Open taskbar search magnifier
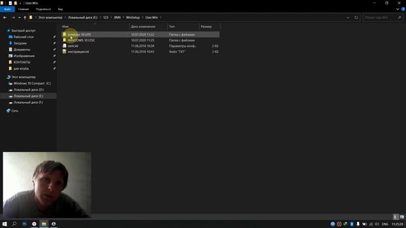This screenshot has width=406, height=228. [14, 224]
